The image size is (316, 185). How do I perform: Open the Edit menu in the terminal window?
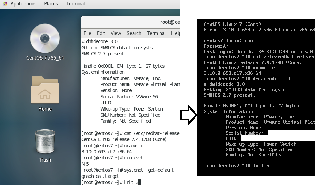click(x=101, y=33)
